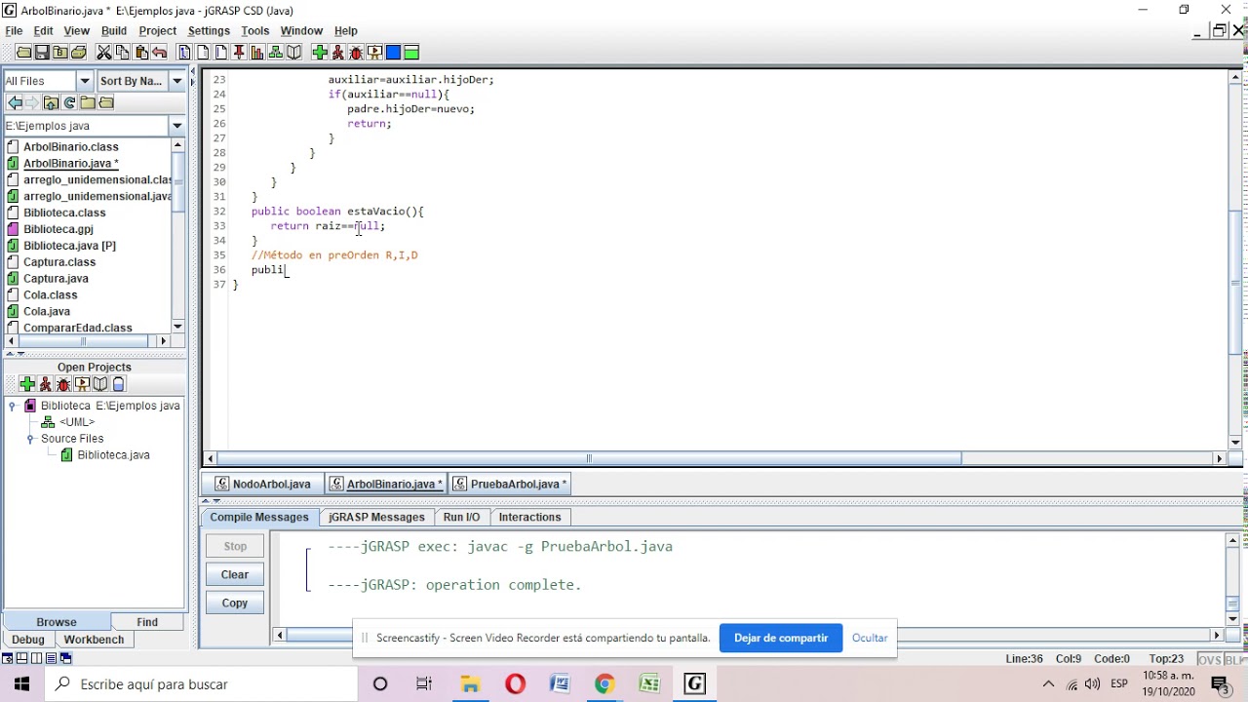Viewport: 1248px width, 702px height.
Task: Expand the E:\Ejemplos java path dropdown
Action: pyautogui.click(x=177, y=126)
